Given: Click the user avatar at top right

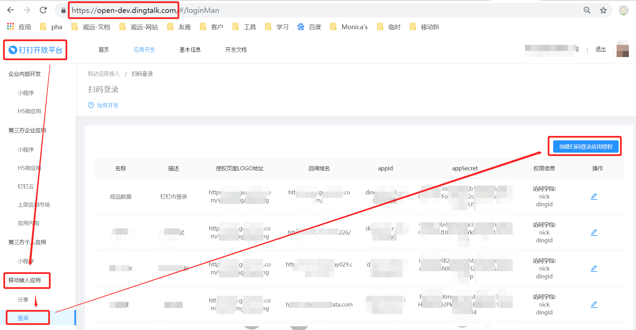Looking at the screenshot, I should tap(623, 50).
